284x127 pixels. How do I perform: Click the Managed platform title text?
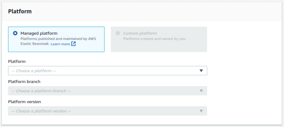pos(39,33)
